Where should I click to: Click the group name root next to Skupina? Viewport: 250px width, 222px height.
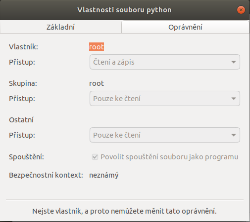[x=97, y=83]
